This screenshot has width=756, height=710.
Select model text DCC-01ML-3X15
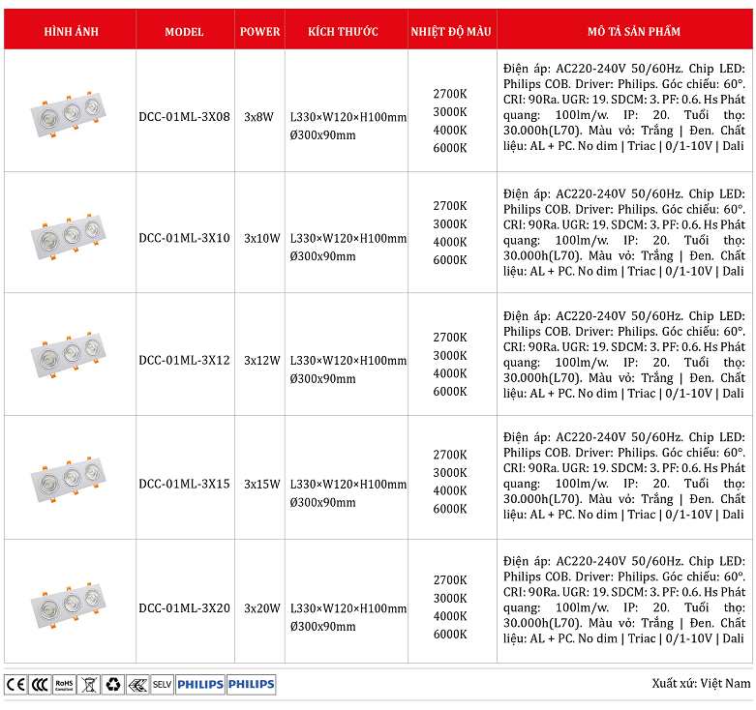coord(184,484)
